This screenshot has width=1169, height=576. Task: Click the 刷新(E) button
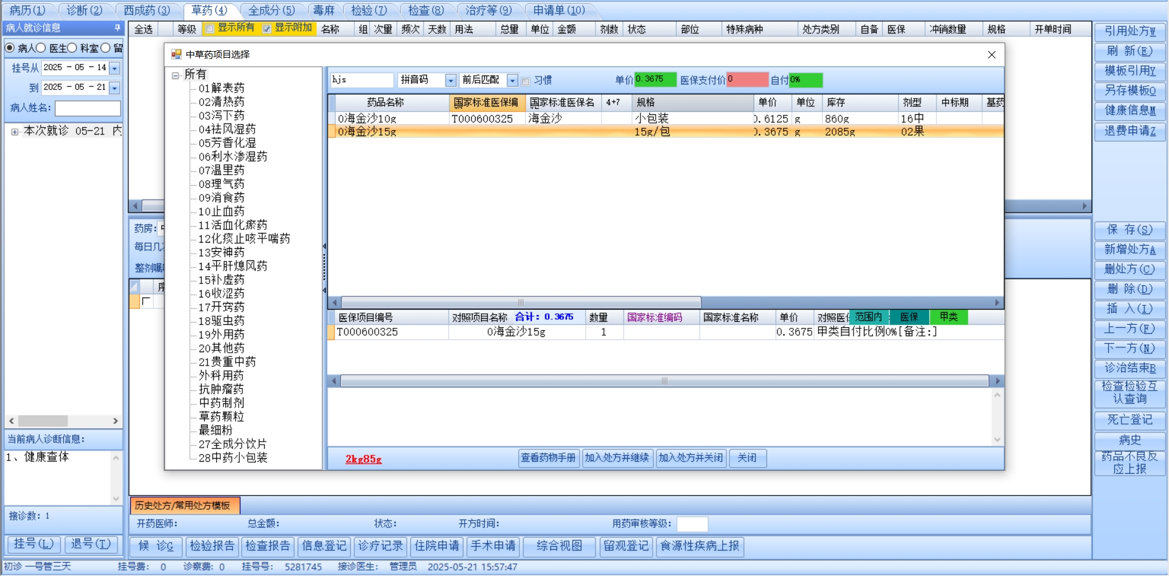click(x=1130, y=51)
